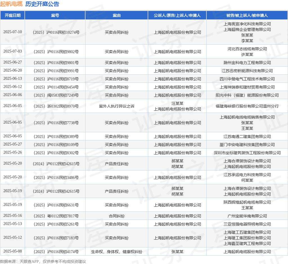The width and height of the screenshot is (288, 264).
Task: Select the date cell 2025-05-26
Action: click(12, 153)
